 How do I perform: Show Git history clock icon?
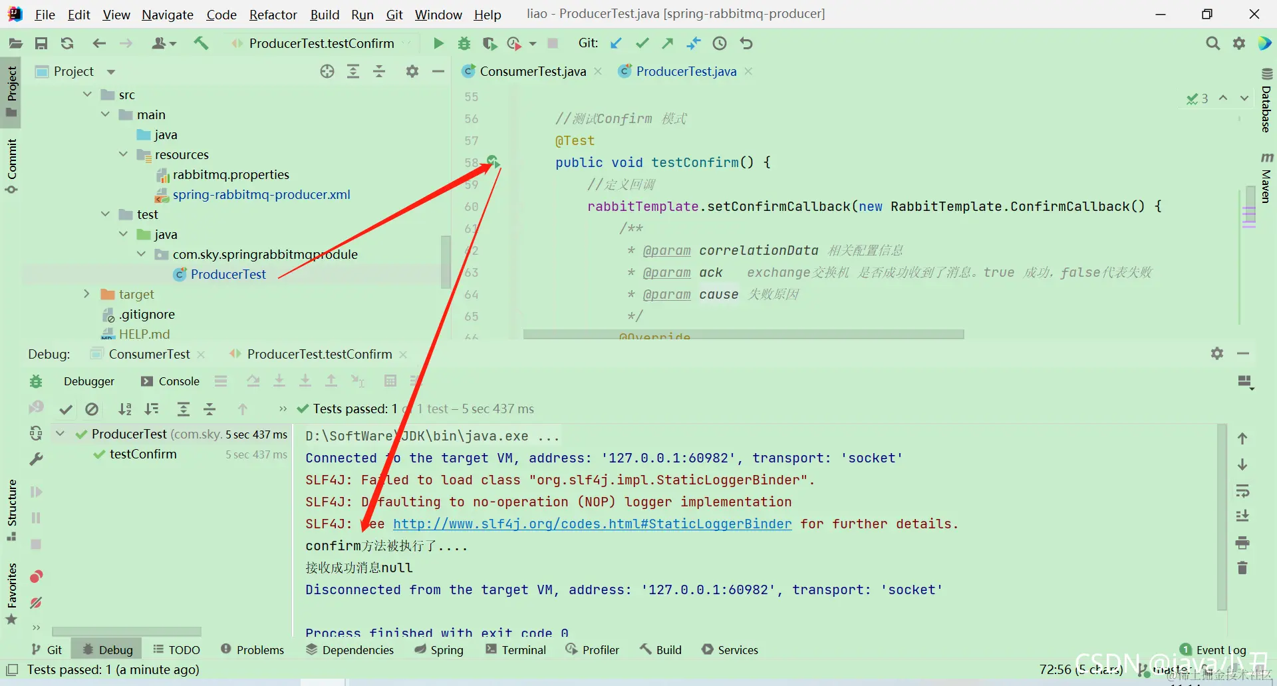720,43
